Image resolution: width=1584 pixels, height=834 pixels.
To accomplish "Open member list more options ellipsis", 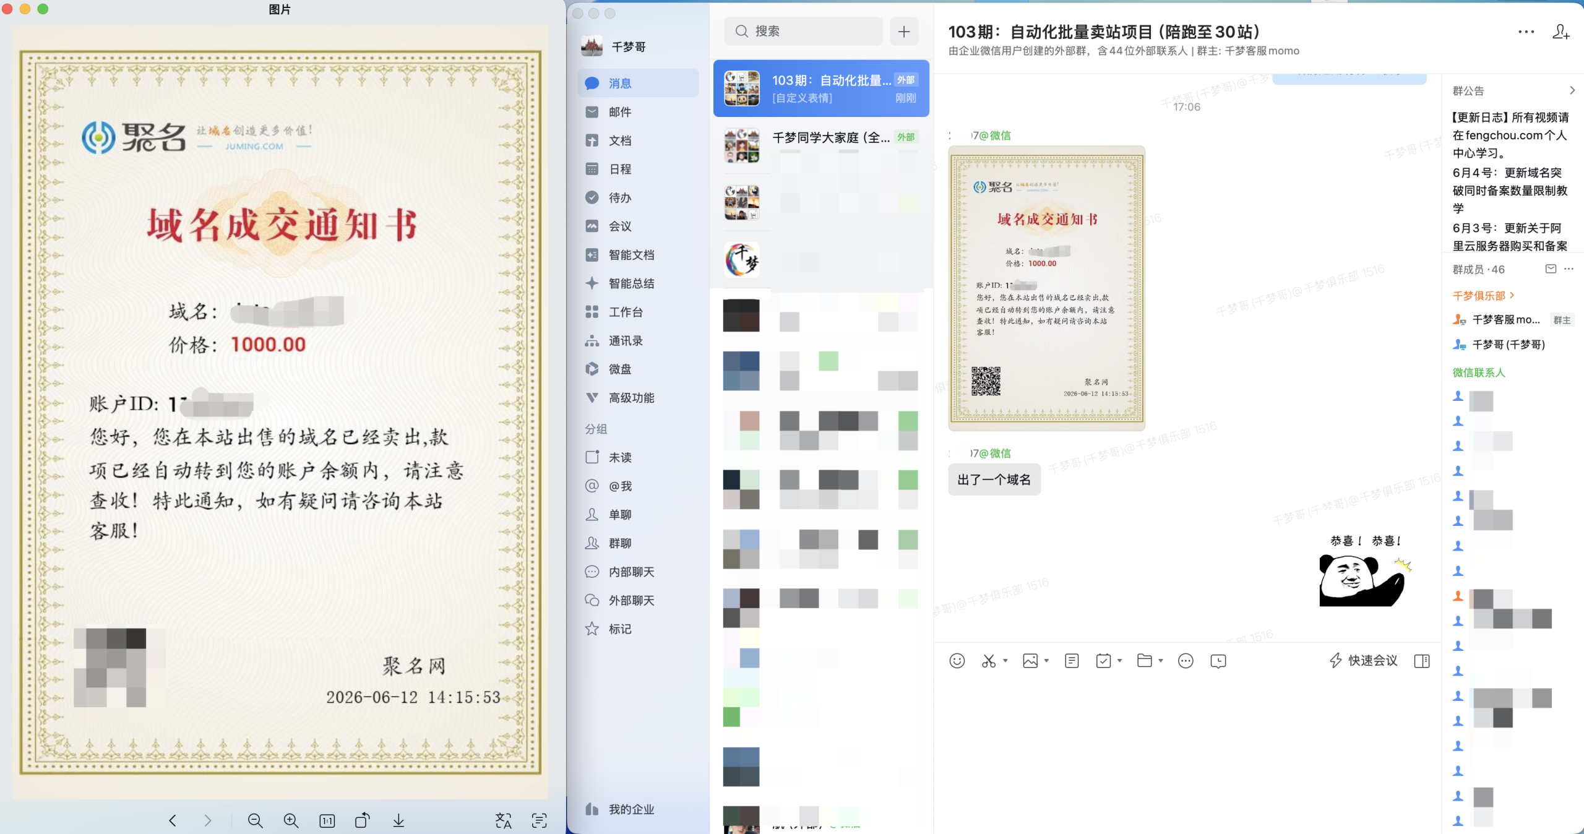I will tap(1569, 269).
